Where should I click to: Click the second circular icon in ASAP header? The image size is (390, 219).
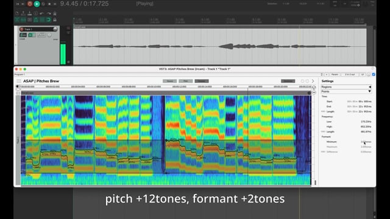tap(307, 81)
